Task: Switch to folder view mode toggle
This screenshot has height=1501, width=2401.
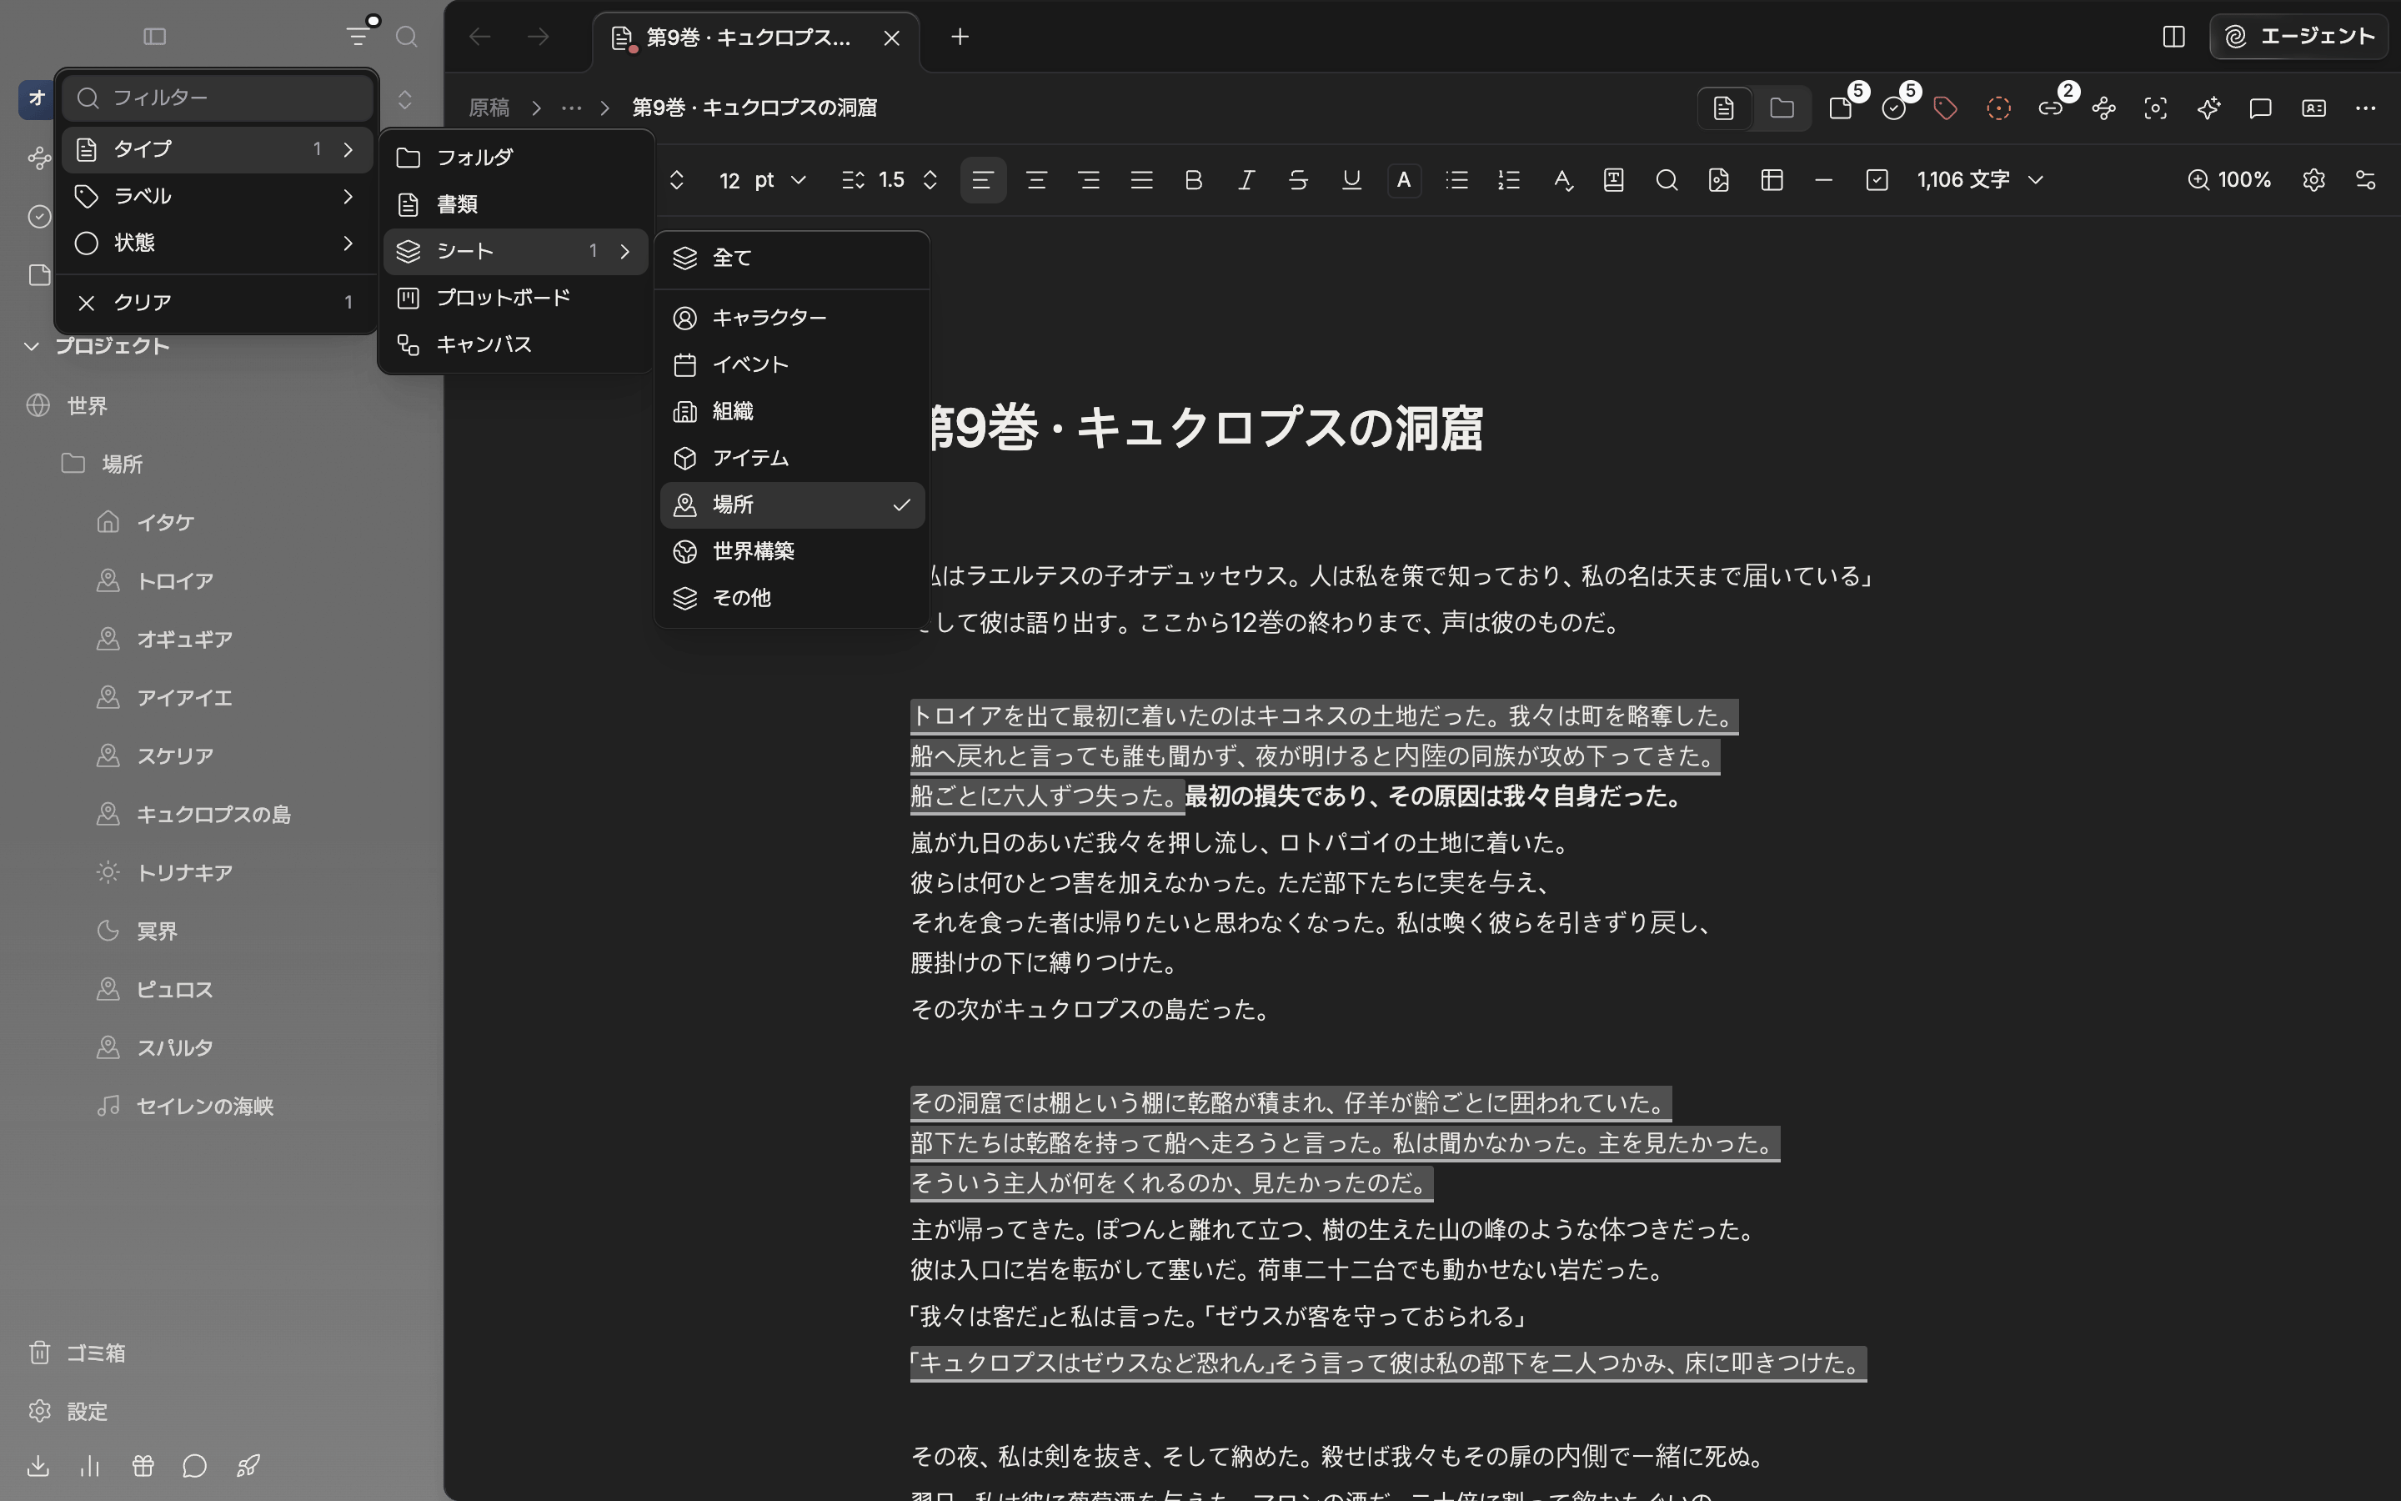Action: tap(1782, 108)
